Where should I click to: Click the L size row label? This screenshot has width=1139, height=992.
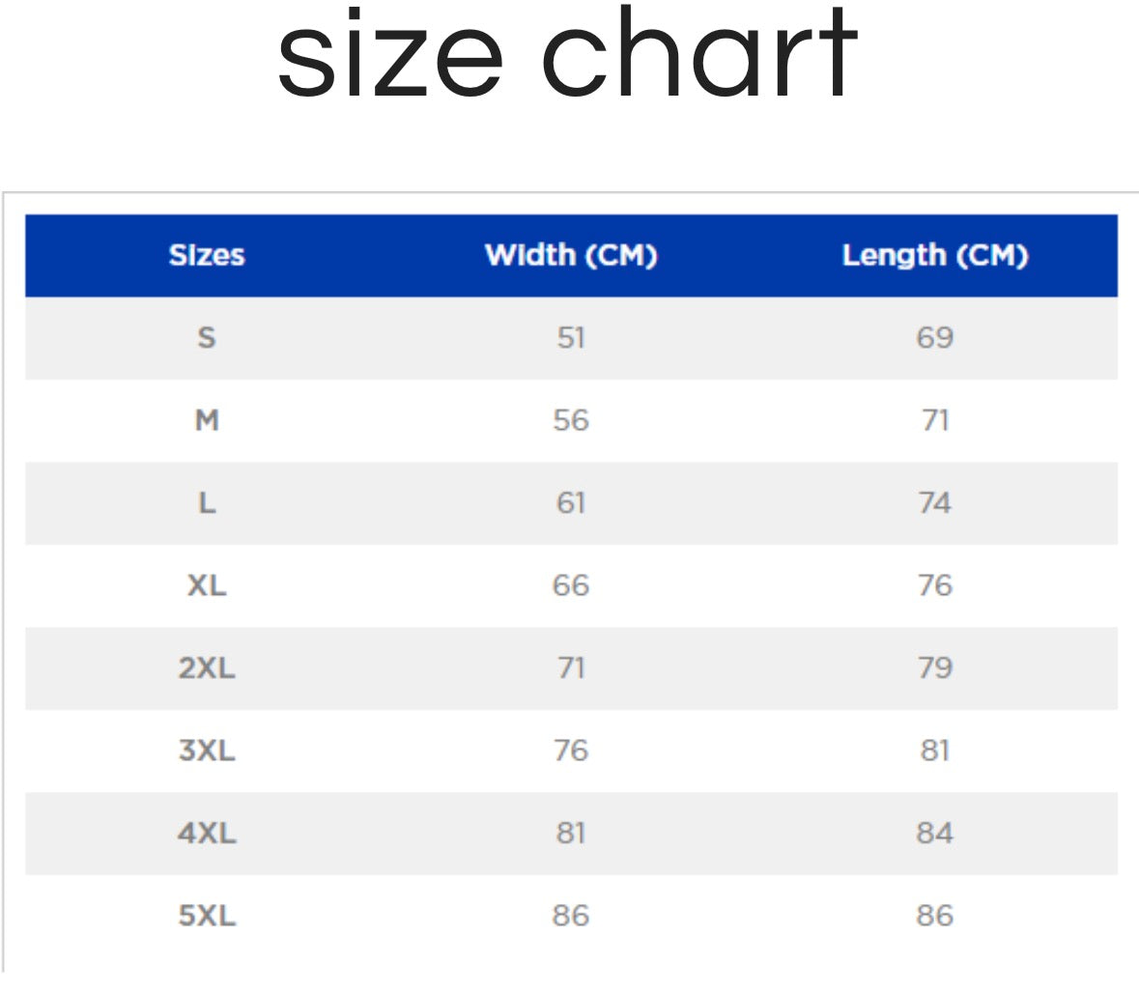click(x=207, y=502)
